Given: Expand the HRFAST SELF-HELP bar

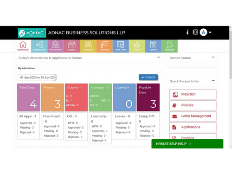Looking at the screenshot, I should pyautogui.click(x=187, y=144).
